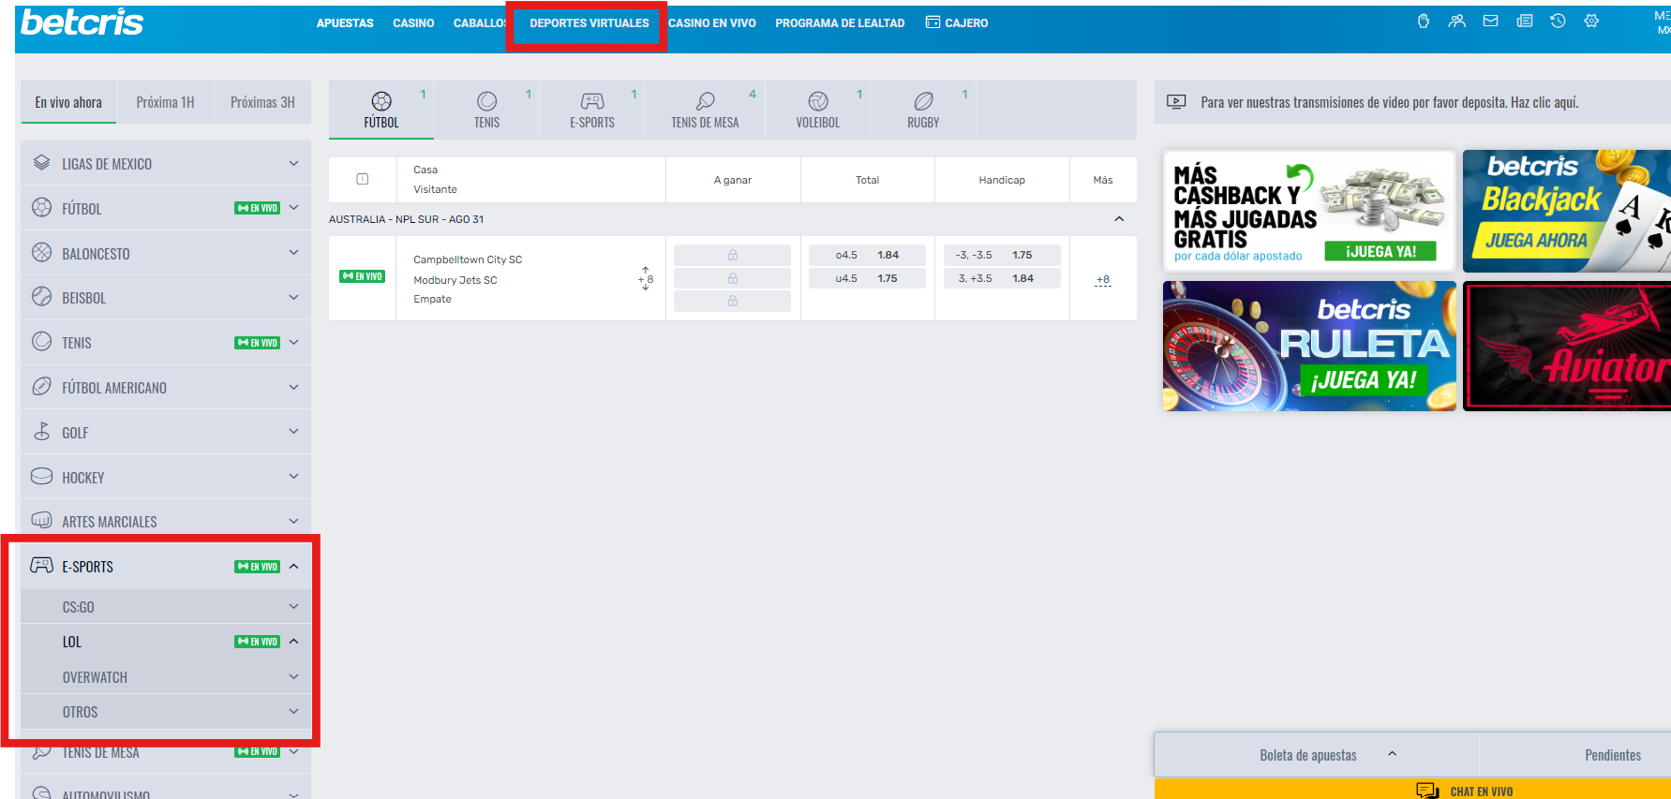Select the TENIS DE MESA live tab

pyautogui.click(x=705, y=110)
